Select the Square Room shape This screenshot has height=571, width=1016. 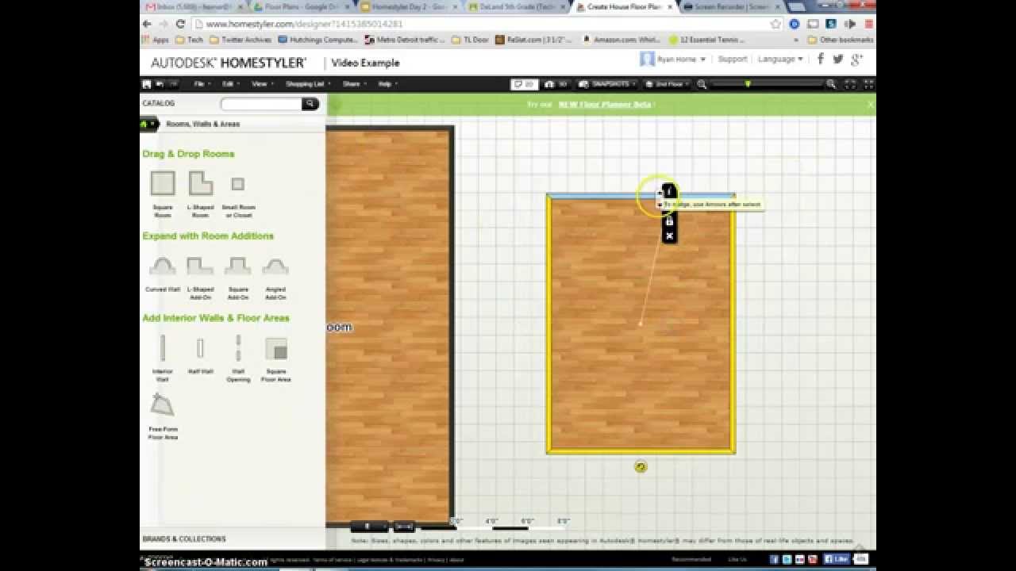click(x=163, y=183)
